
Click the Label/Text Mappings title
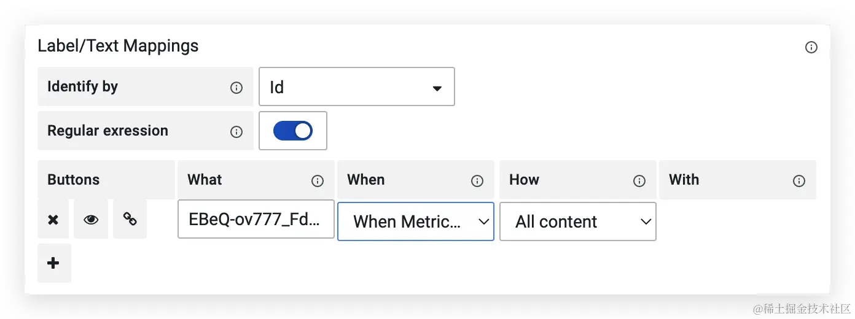[x=118, y=46]
